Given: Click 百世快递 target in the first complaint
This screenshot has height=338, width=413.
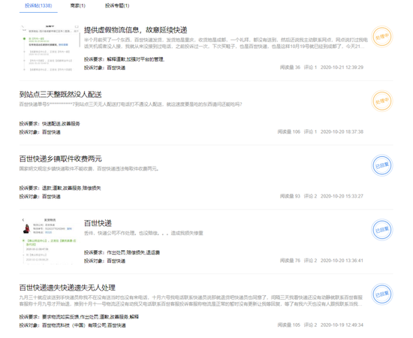Looking at the screenshot, I should [x=116, y=68].
